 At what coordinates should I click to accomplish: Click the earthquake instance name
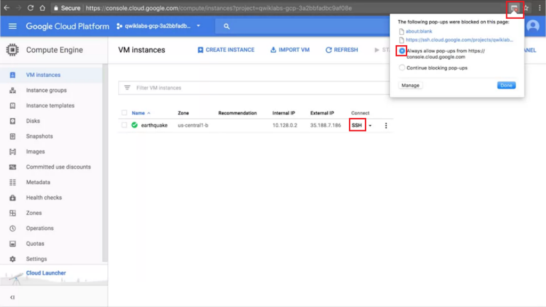click(x=154, y=125)
